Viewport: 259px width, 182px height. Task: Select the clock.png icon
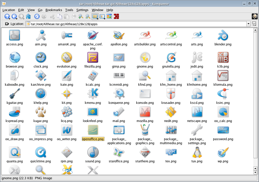(41, 57)
